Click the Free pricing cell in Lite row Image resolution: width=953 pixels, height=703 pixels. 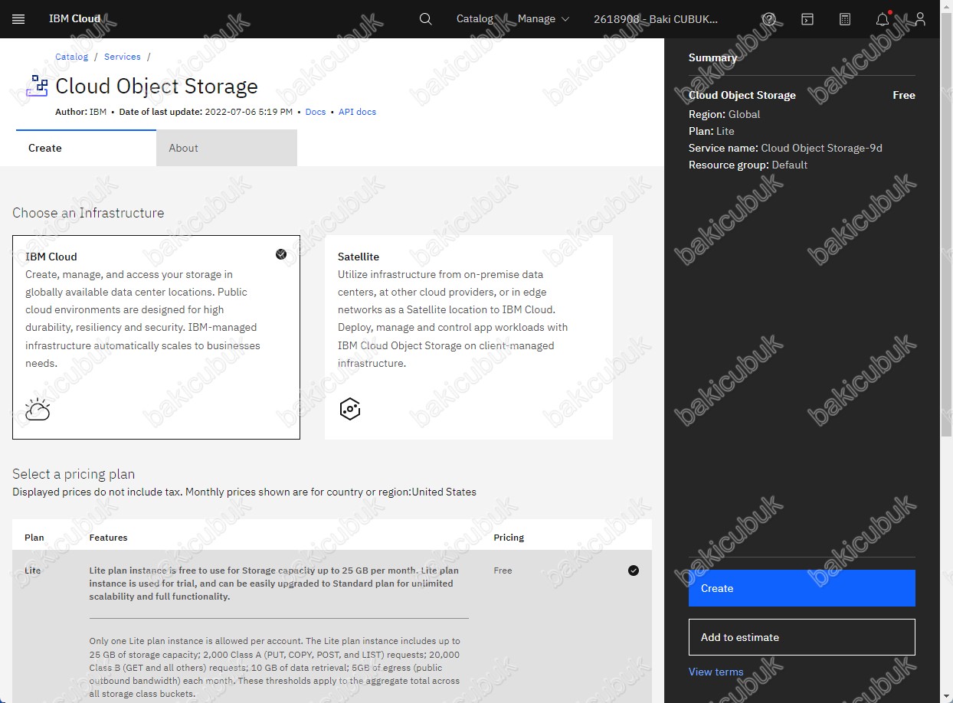pyautogui.click(x=503, y=571)
